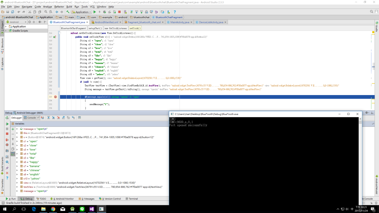Toggle Show Watches in Variables in the debug sidebar
The width and height of the screenshot is (379, 213).
coord(13,154)
